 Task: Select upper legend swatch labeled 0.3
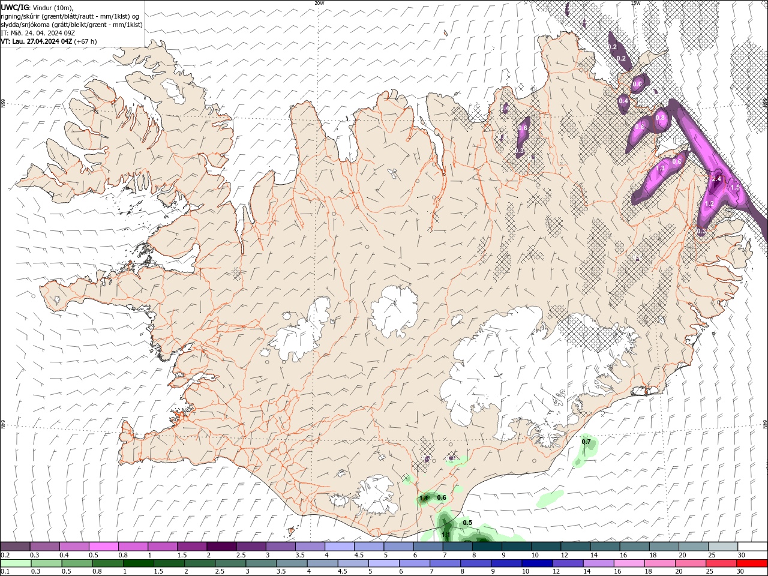click(x=44, y=546)
